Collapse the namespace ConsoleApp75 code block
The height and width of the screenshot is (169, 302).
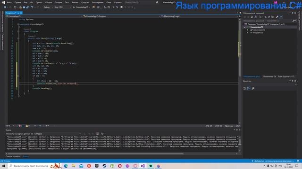18,24
